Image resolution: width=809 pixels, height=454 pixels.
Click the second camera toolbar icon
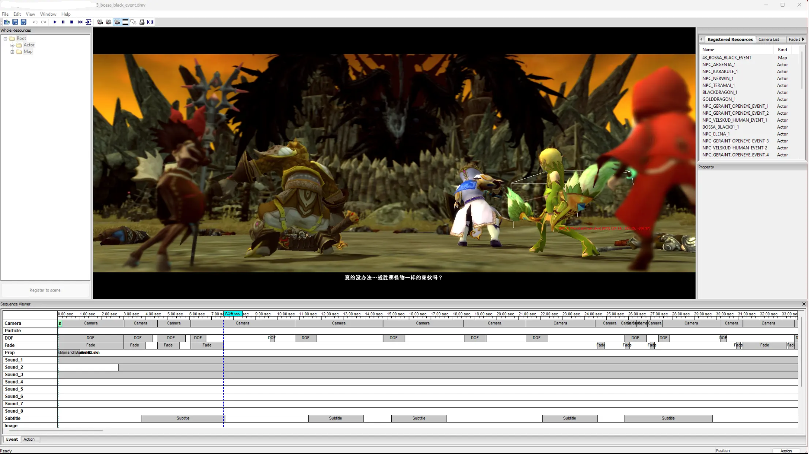(x=109, y=22)
